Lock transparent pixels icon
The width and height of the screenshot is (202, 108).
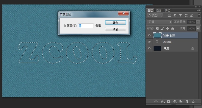click(x=157, y=29)
